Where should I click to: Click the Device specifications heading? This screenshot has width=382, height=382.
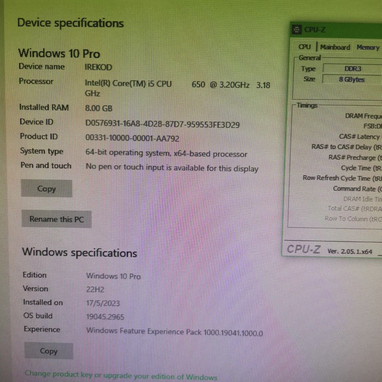click(x=70, y=23)
